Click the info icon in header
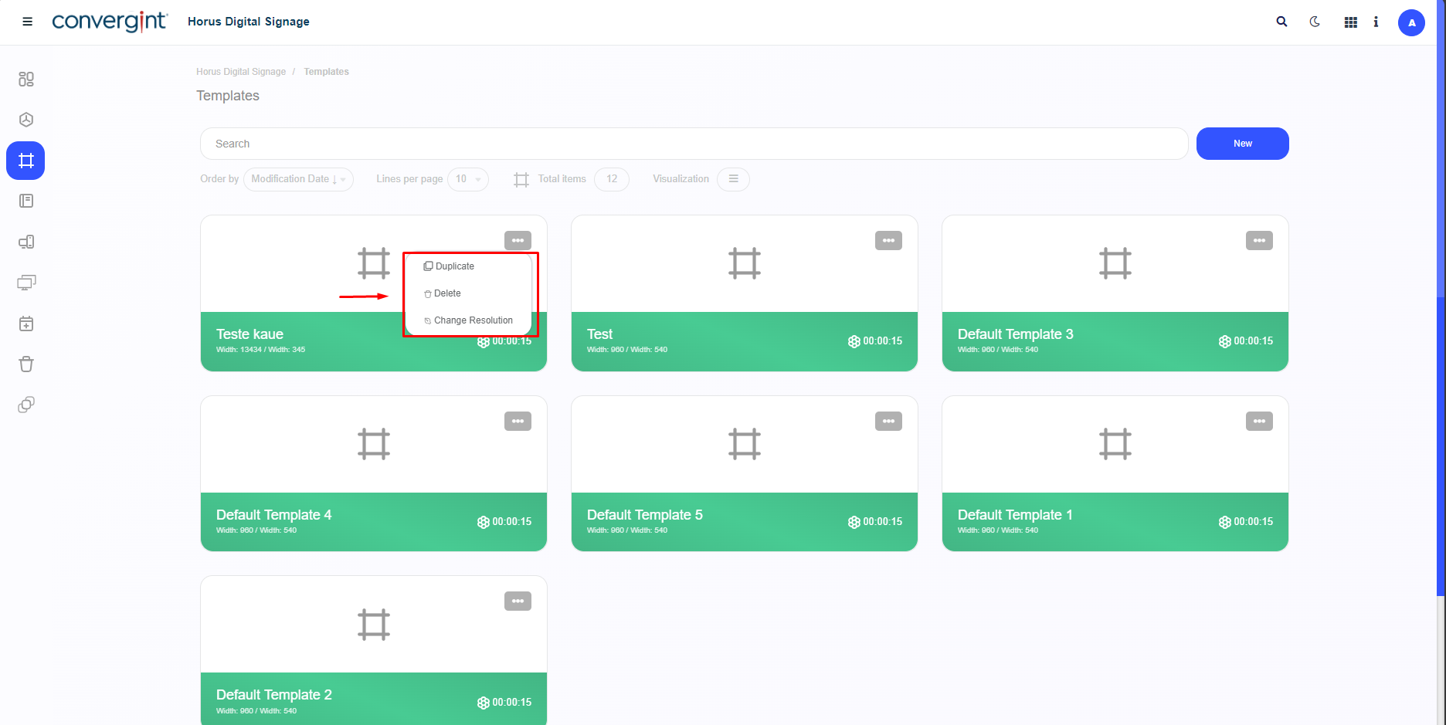Viewport: 1446px width, 725px height. pos(1376,22)
